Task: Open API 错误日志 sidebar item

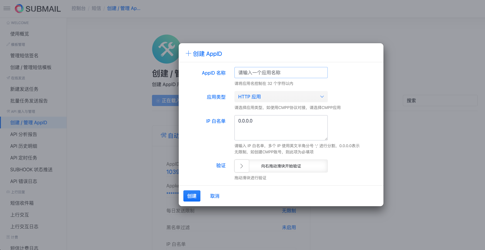Action: coord(24,181)
